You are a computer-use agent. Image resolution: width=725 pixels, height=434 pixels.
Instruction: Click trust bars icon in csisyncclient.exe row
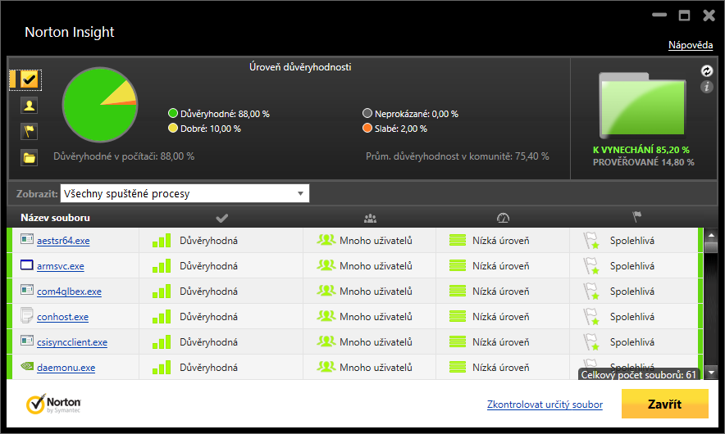pyautogui.click(x=162, y=341)
